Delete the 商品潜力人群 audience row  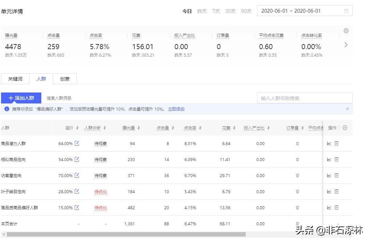[x=337, y=143]
